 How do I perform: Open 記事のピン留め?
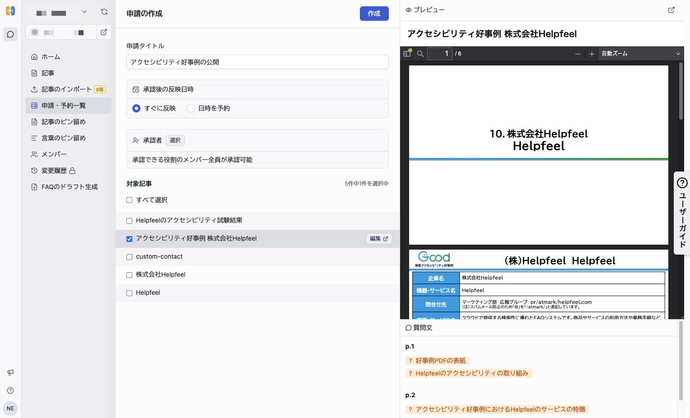coord(68,122)
